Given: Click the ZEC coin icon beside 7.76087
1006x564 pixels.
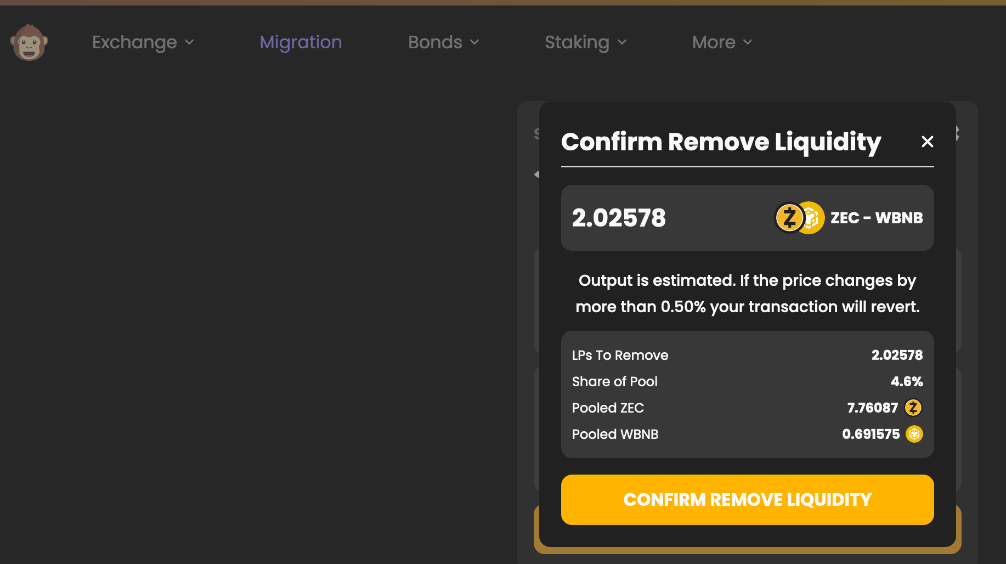Looking at the screenshot, I should tap(912, 408).
